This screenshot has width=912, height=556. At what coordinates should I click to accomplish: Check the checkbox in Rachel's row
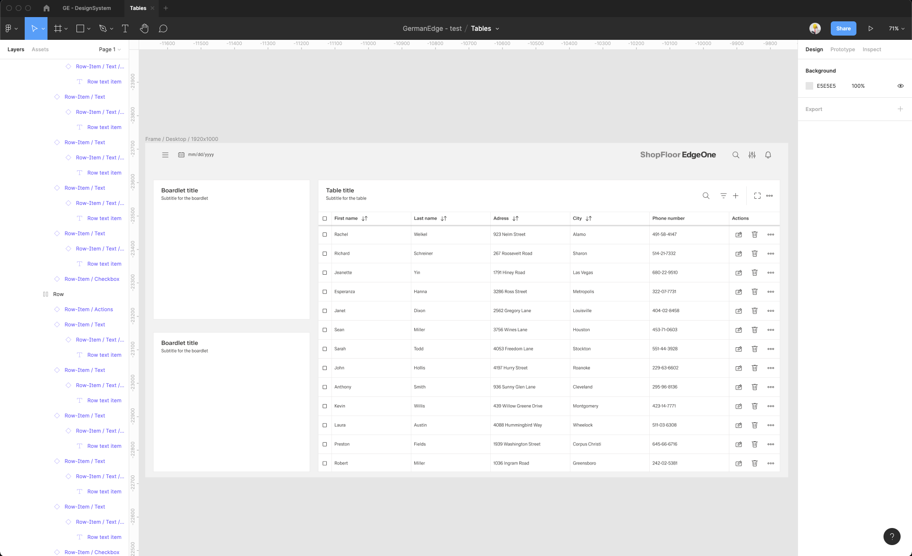coord(325,234)
